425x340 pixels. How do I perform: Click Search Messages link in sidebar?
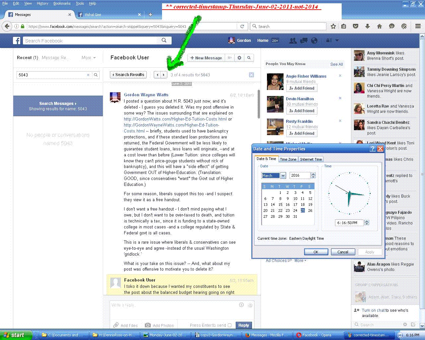[x=58, y=103]
